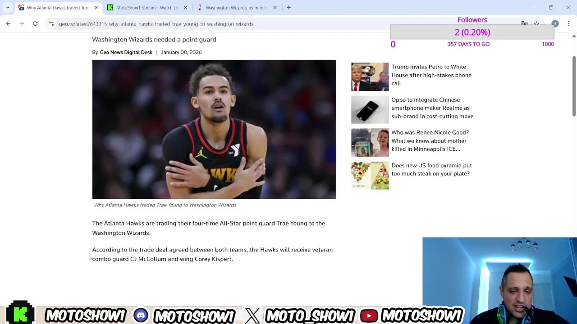
Task: Click the image caption about Trae Young
Action: coord(165,205)
